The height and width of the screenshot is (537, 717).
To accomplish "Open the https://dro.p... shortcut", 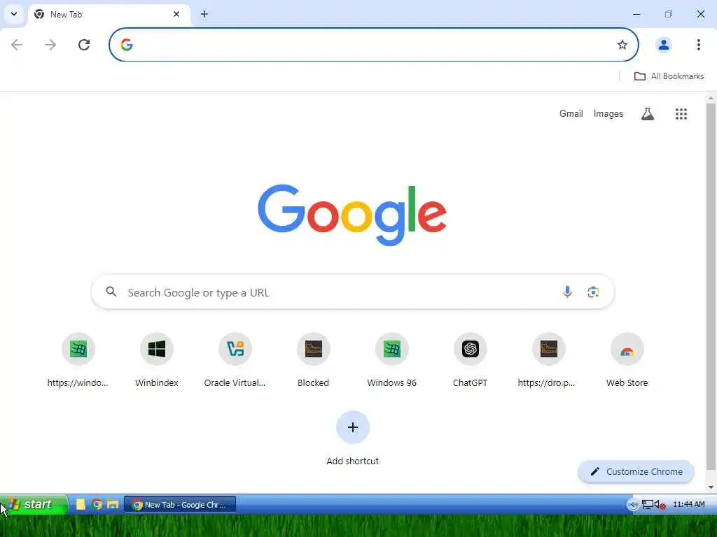I will tap(549, 360).
